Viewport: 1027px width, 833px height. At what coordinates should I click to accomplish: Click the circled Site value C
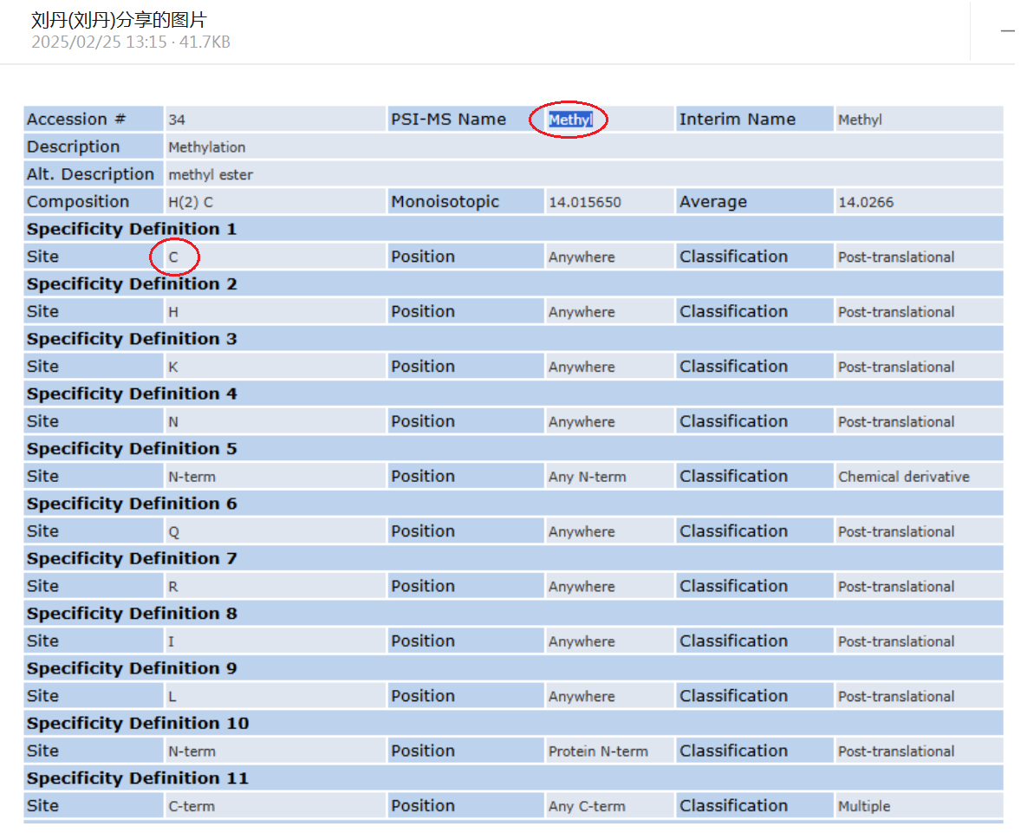[173, 257]
